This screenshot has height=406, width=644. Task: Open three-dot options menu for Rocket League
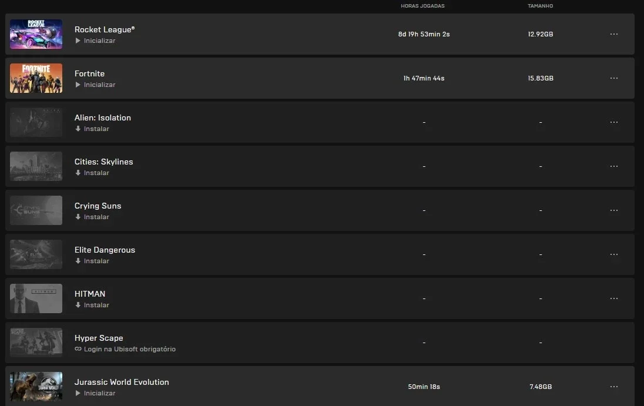pyautogui.click(x=613, y=34)
